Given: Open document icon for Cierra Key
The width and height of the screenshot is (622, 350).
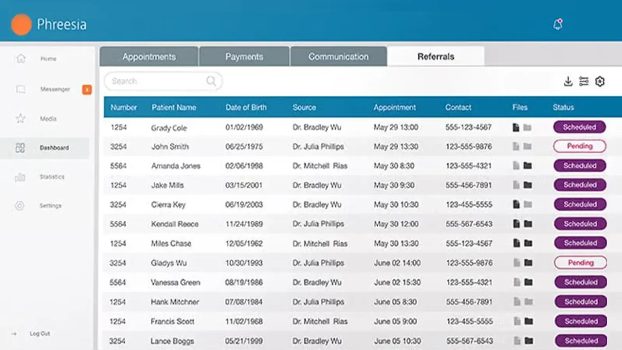Looking at the screenshot, I should (x=516, y=204).
